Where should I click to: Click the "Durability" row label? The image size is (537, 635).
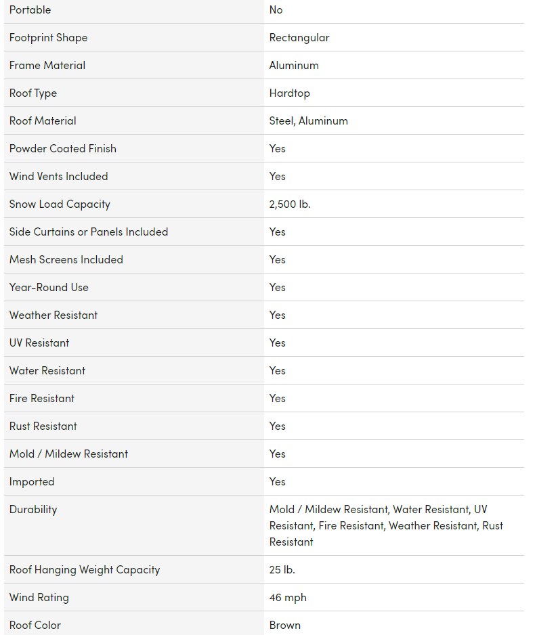(33, 510)
